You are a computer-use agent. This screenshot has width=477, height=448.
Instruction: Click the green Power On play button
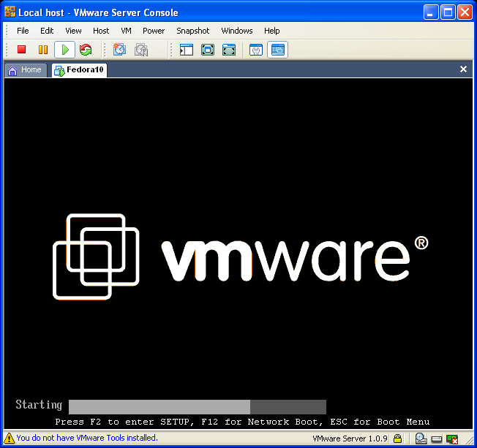(x=64, y=50)
